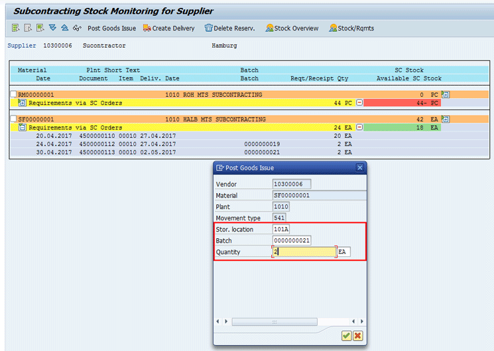Click the Create Delivery truck icon
Screen dimensions: 494x351
point(147,28)
